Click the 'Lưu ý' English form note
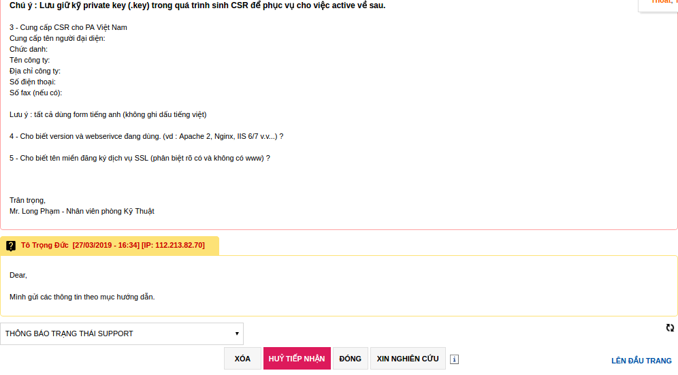 [x=108, y=114]
